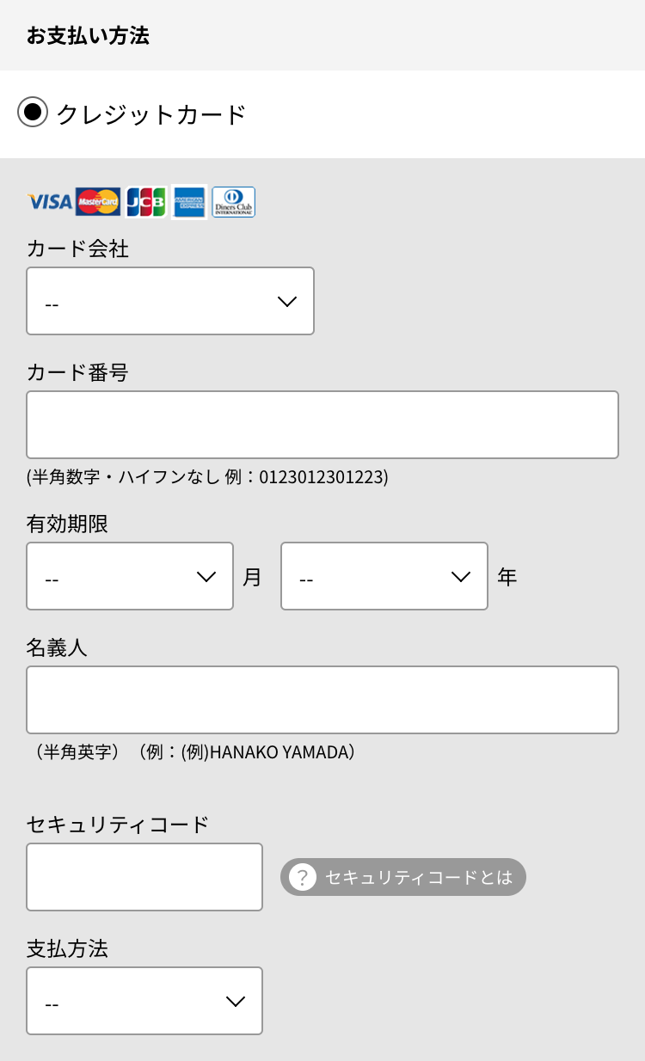Screen dimensions: 645x1061
Task: Click the question mark help icon
Action: pos(302,877)
